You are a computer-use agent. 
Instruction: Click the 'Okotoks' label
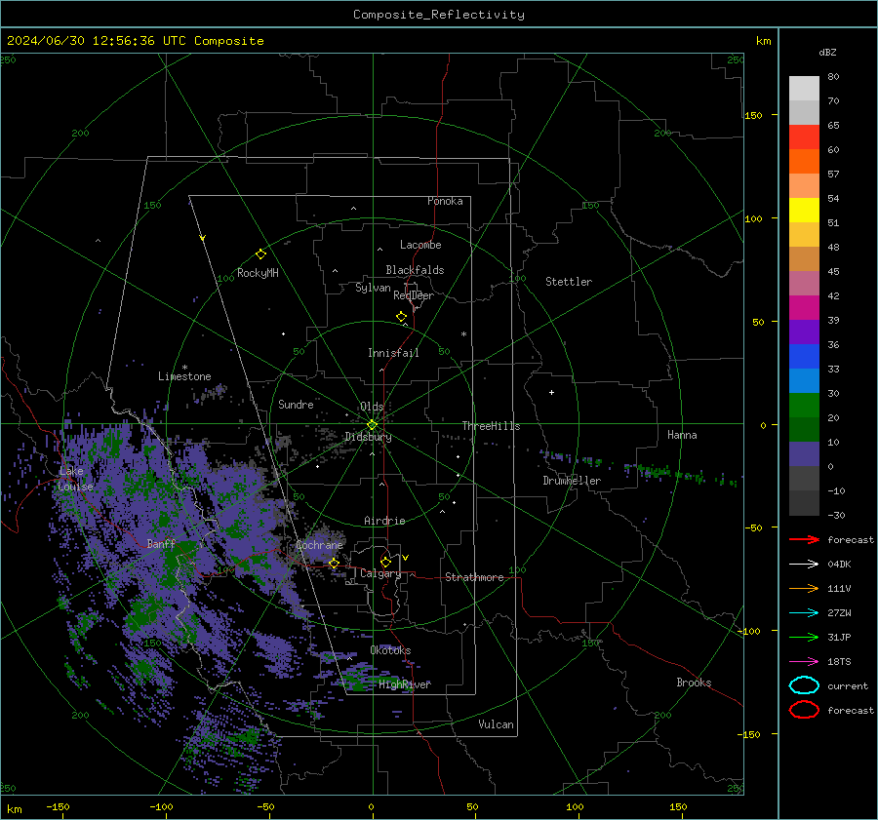point(390,650)
